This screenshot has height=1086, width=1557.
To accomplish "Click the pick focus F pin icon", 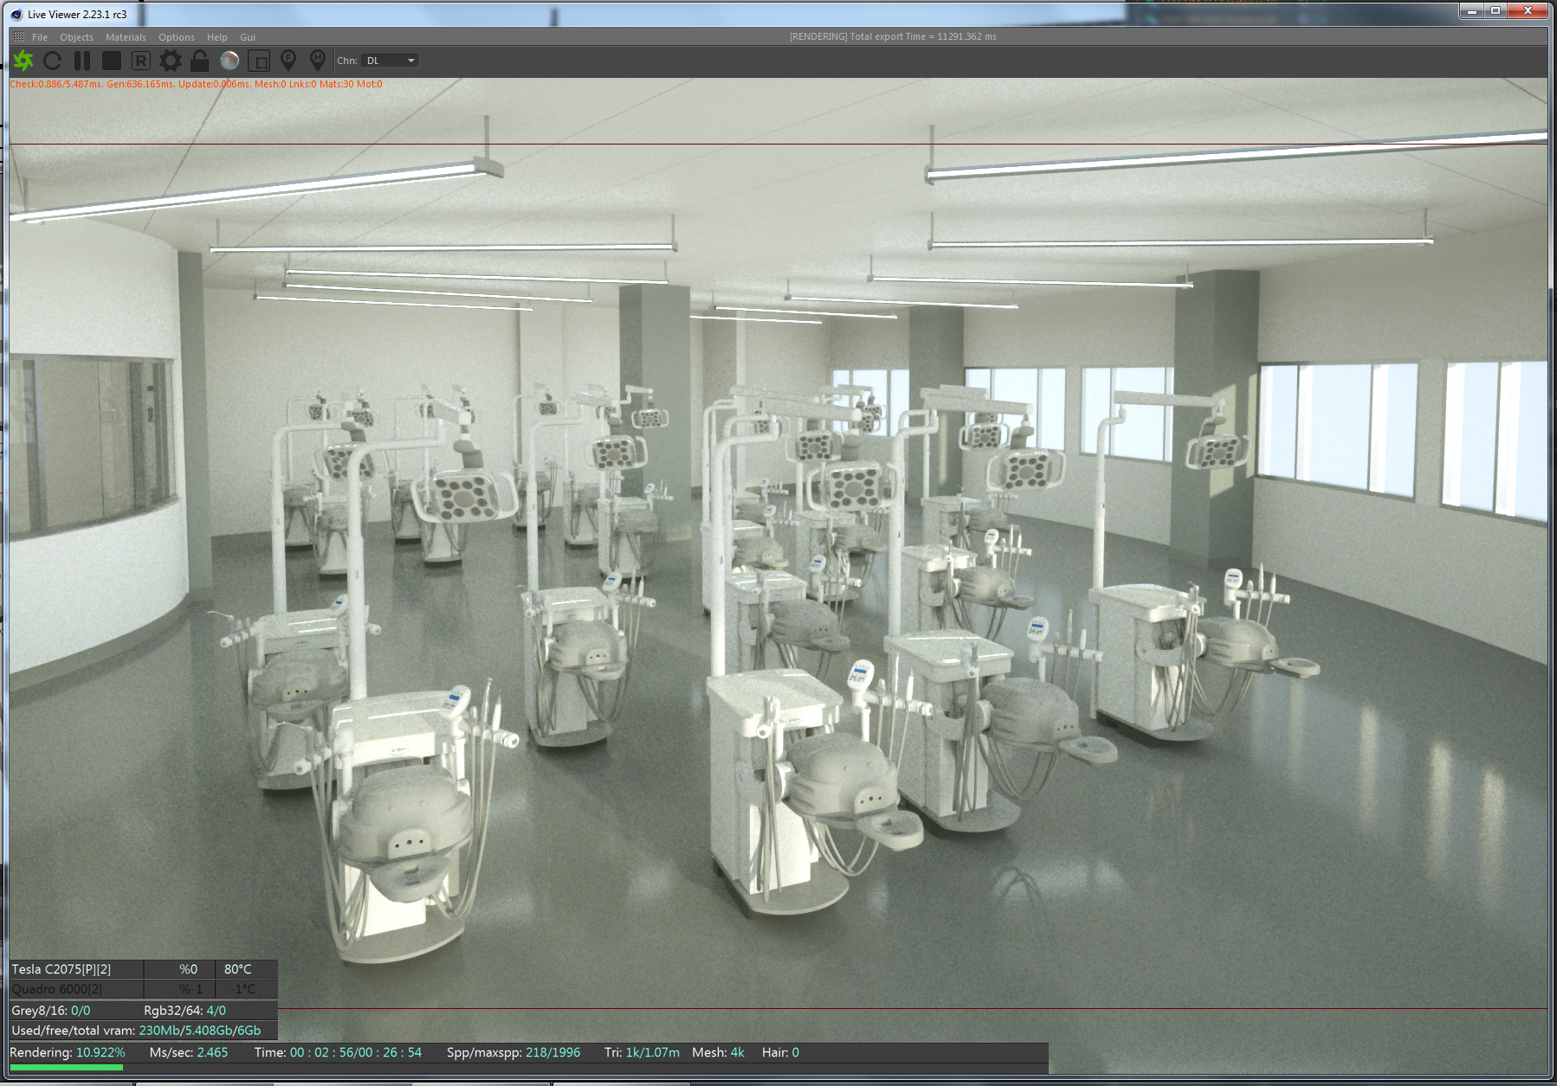I will [288, 61].
